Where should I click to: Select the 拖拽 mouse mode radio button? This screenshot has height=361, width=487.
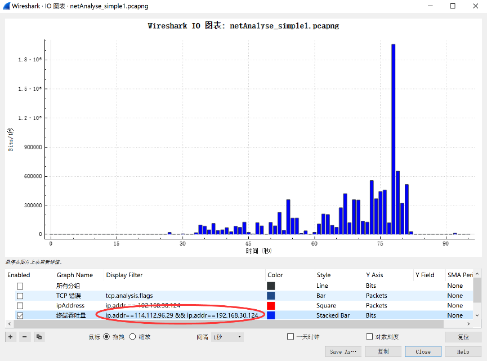coord(106,337)
